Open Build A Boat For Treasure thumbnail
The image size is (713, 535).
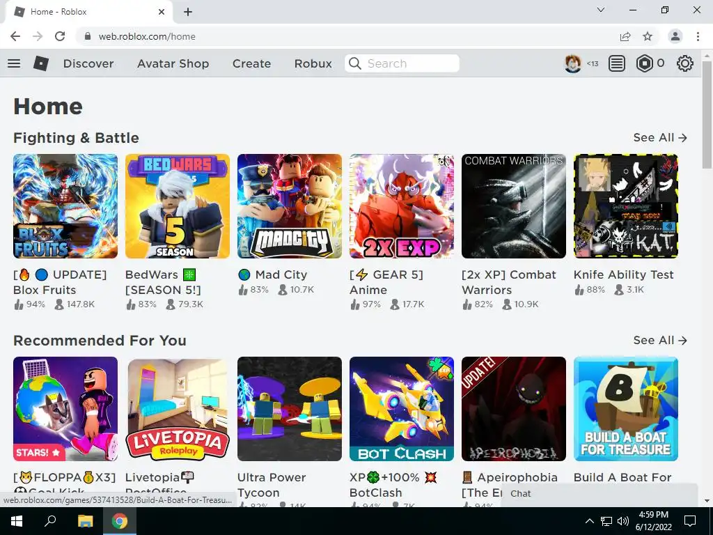[x=626, y=409]
